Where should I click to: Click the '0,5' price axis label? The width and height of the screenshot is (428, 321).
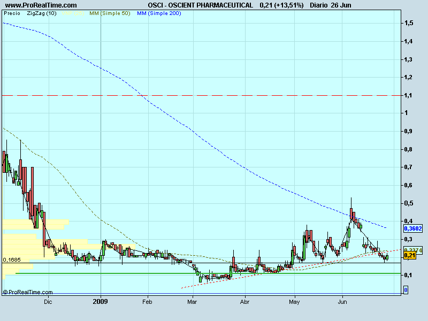[408, 203]
